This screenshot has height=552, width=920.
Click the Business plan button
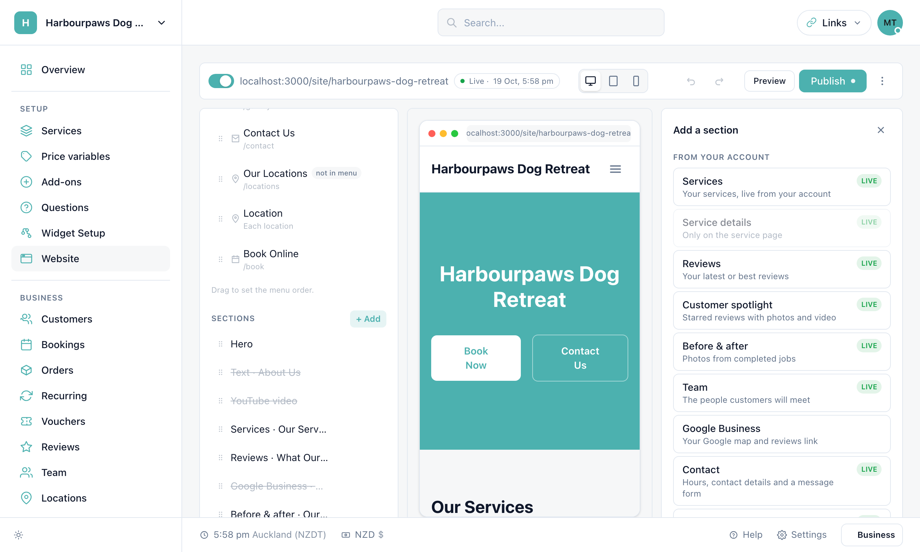pos(872,535)
